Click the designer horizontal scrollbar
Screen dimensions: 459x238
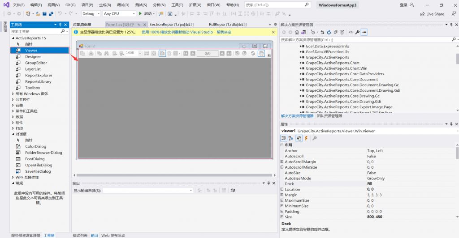(x=174, y=175)
